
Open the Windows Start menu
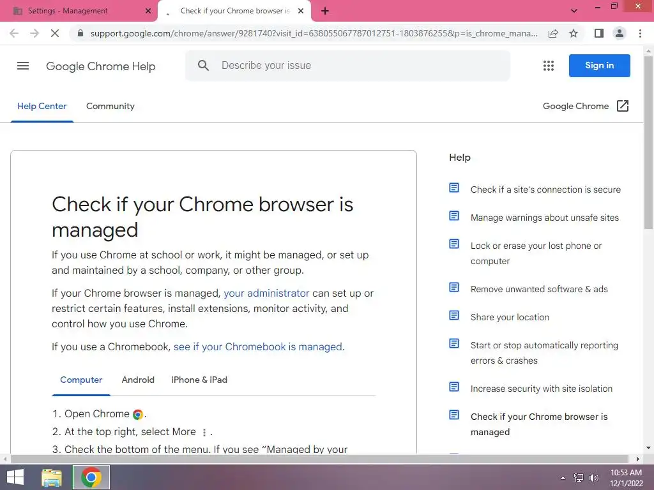point(15,477)
